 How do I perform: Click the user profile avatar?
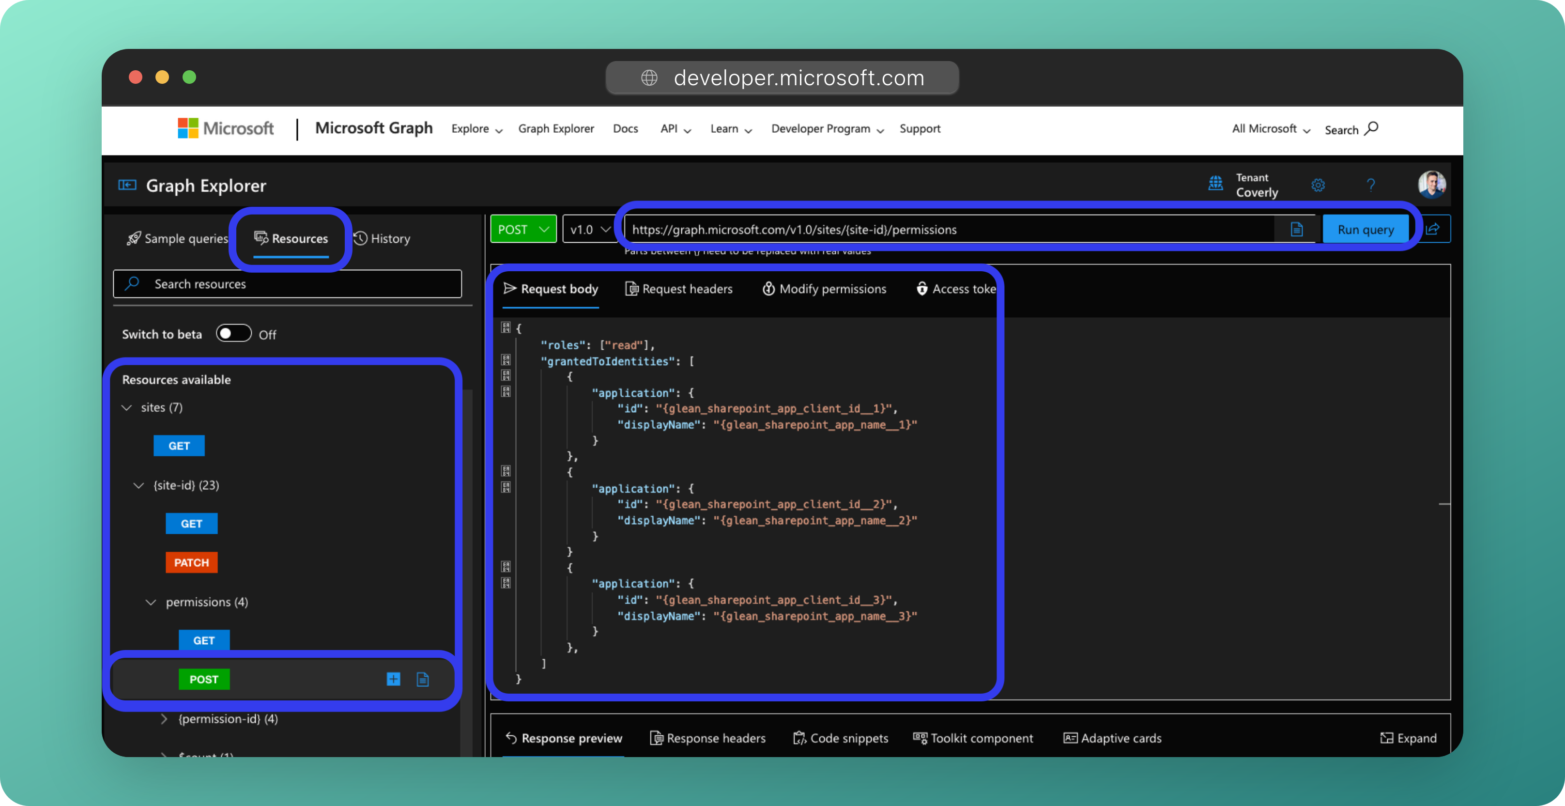click(x=1431, y=185)
